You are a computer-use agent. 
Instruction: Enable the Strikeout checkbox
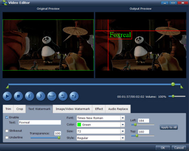click(x=7, y=131)
